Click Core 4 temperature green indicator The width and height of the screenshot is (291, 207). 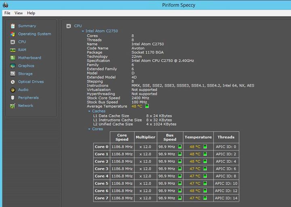pos(205,176)
